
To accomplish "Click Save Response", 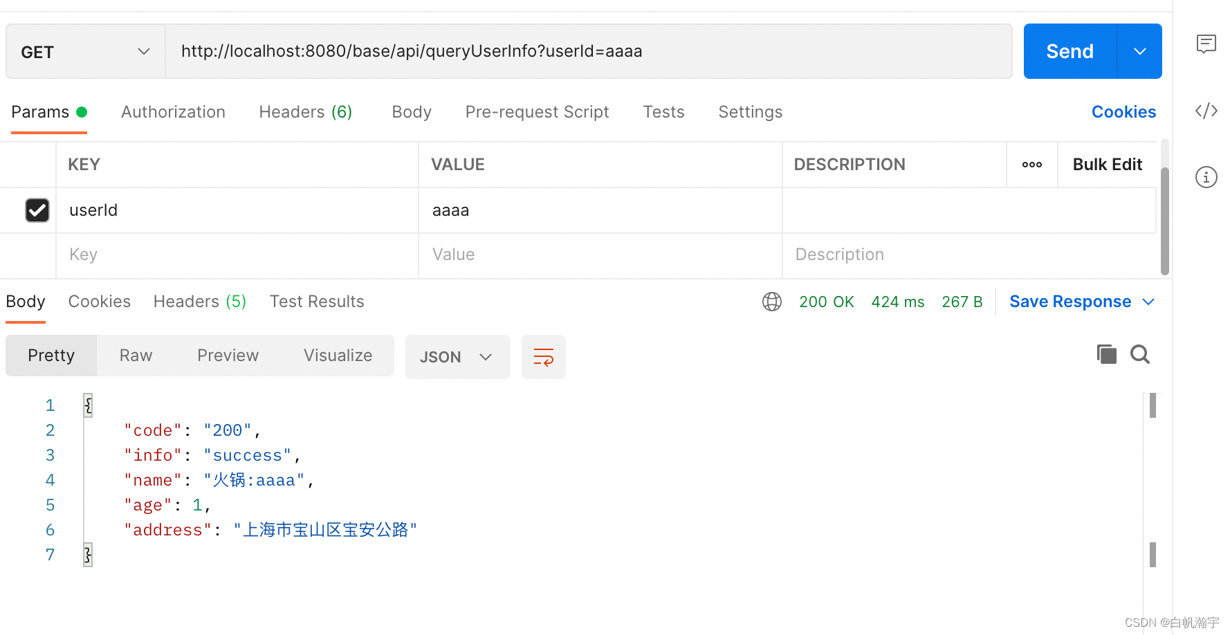I will 1070,302.
